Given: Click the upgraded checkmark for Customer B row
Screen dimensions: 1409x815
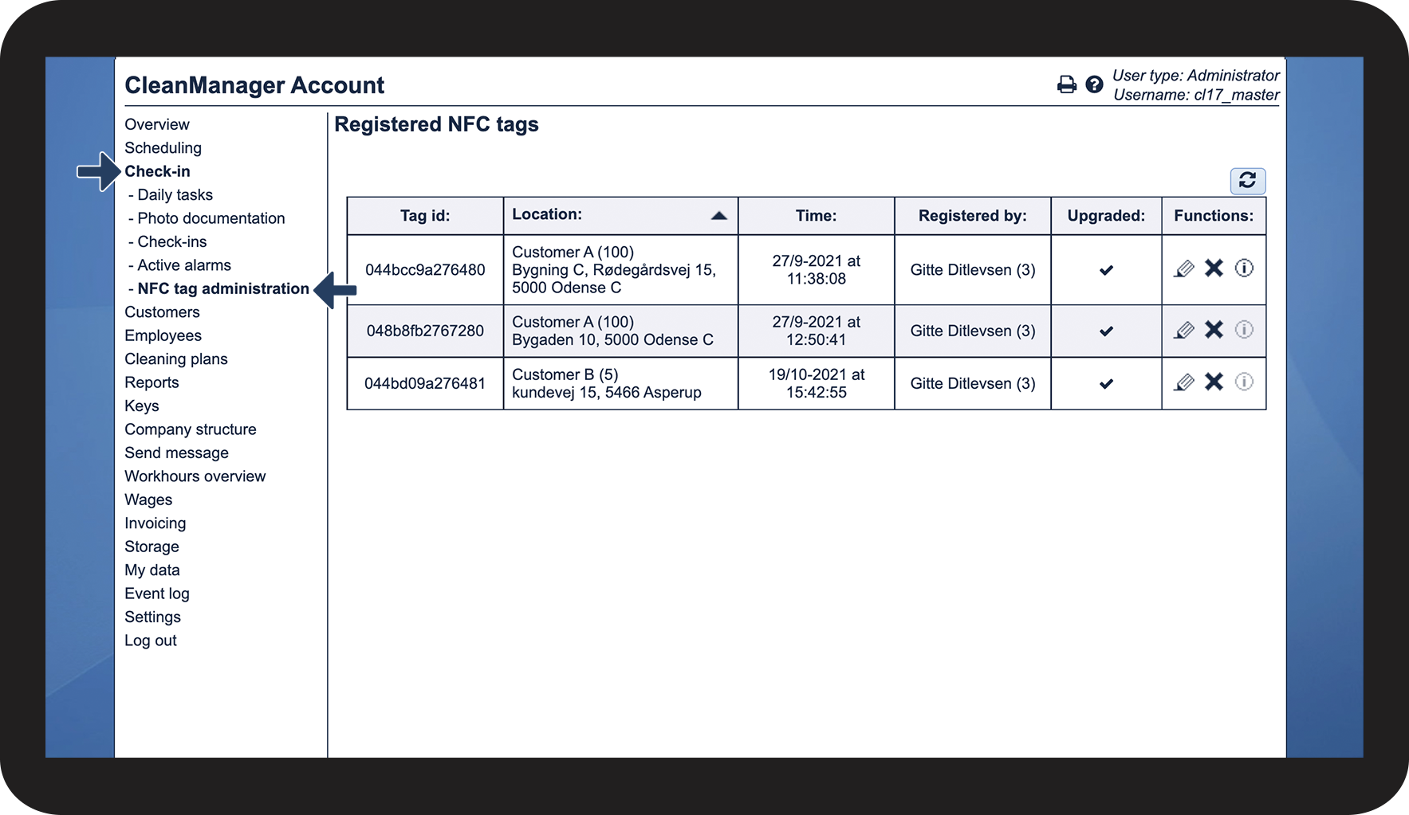Looking at the screenshot, I should pos(1106,384).
